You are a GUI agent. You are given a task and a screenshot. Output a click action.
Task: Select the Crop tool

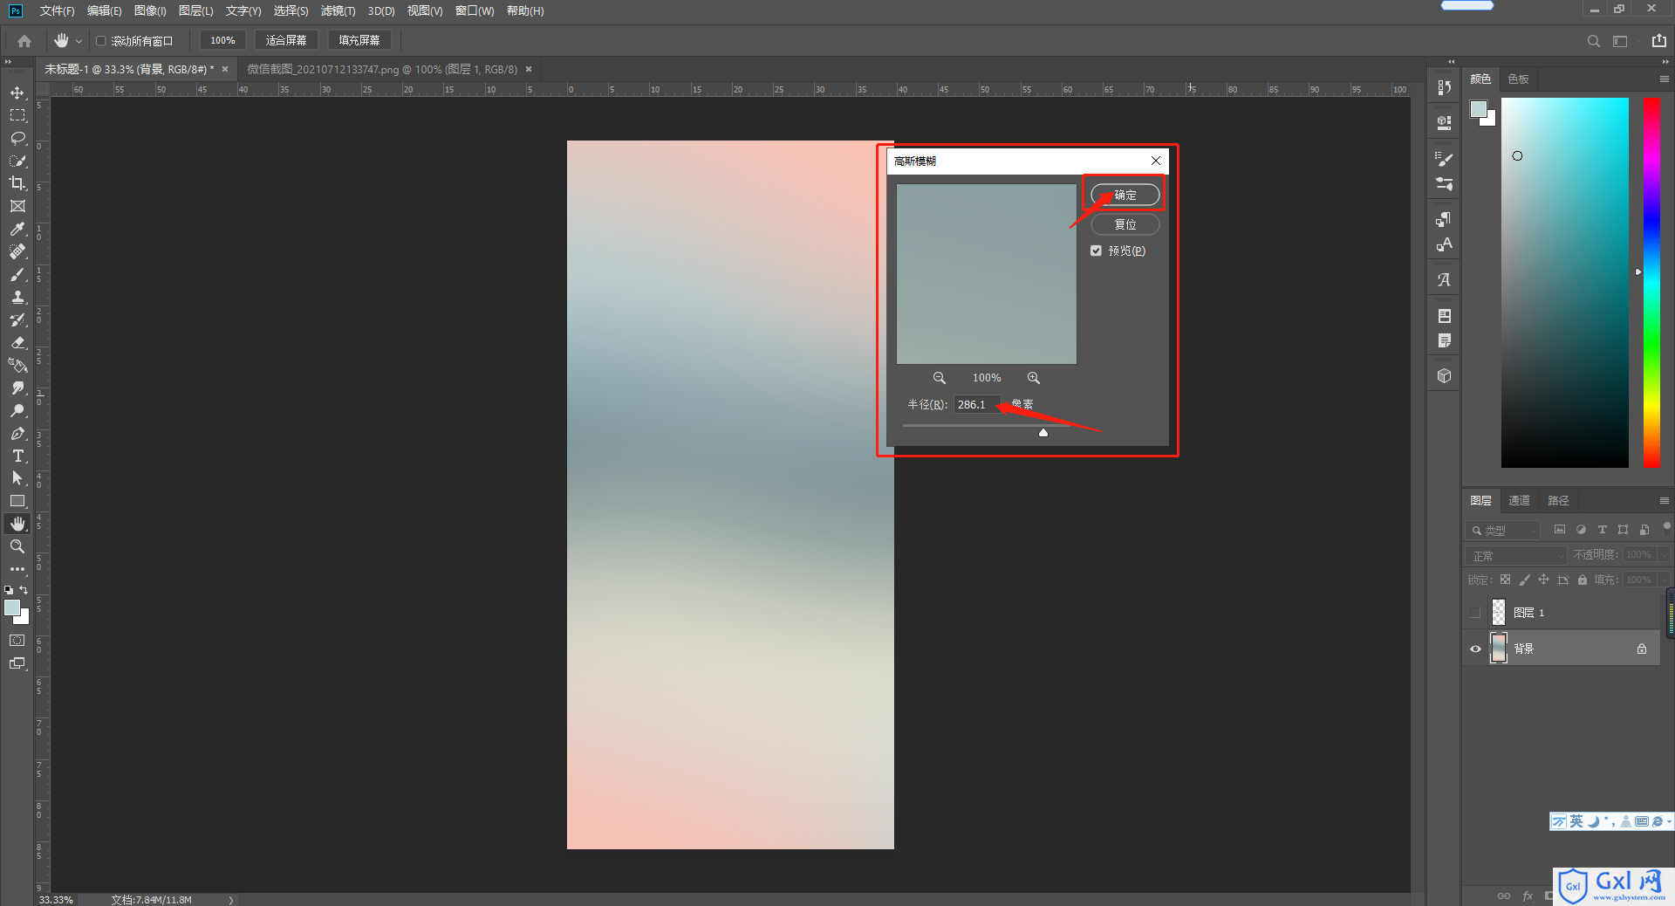coord(17,183)
